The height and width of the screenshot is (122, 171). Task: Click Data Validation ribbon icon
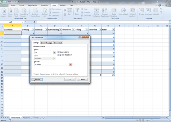[114, 12]
